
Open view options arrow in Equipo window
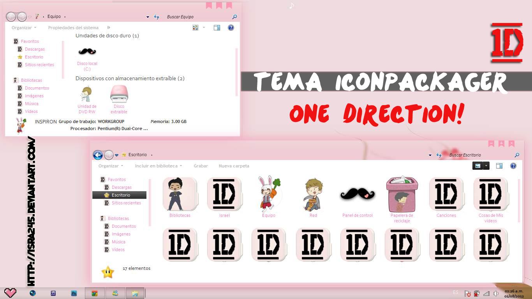204,28
